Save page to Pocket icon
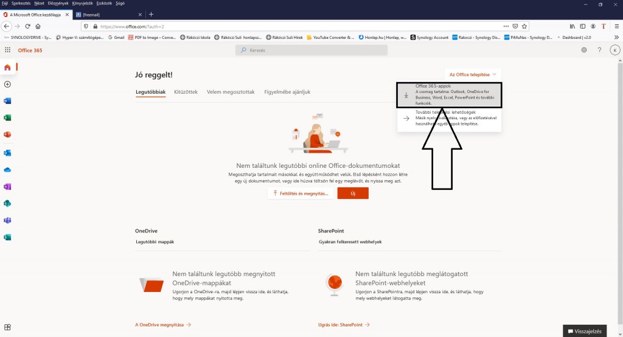This screenshot has height=337, width=623. click(515, 26)
